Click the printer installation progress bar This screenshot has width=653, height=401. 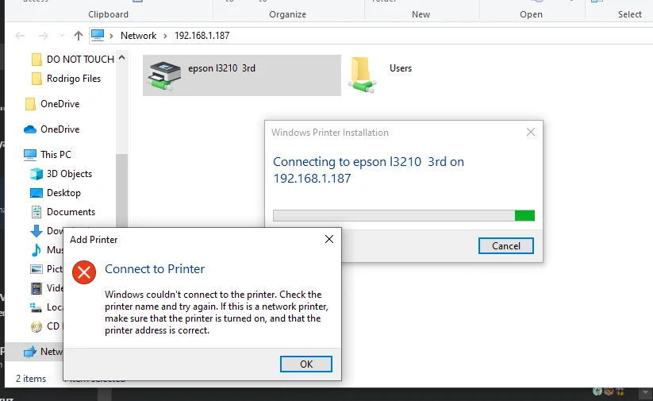(404, 215)
